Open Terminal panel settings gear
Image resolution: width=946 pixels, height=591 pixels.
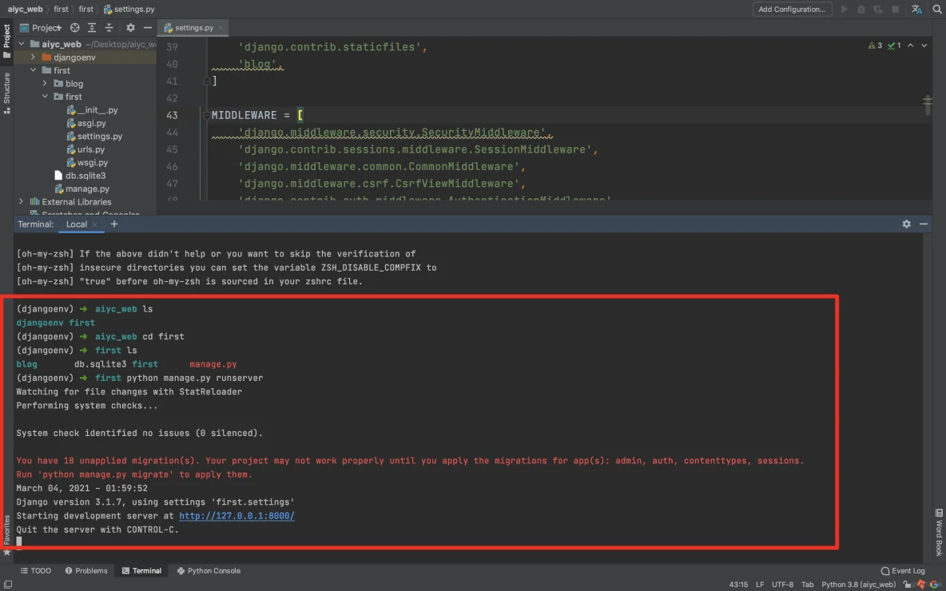pos(906,224)
